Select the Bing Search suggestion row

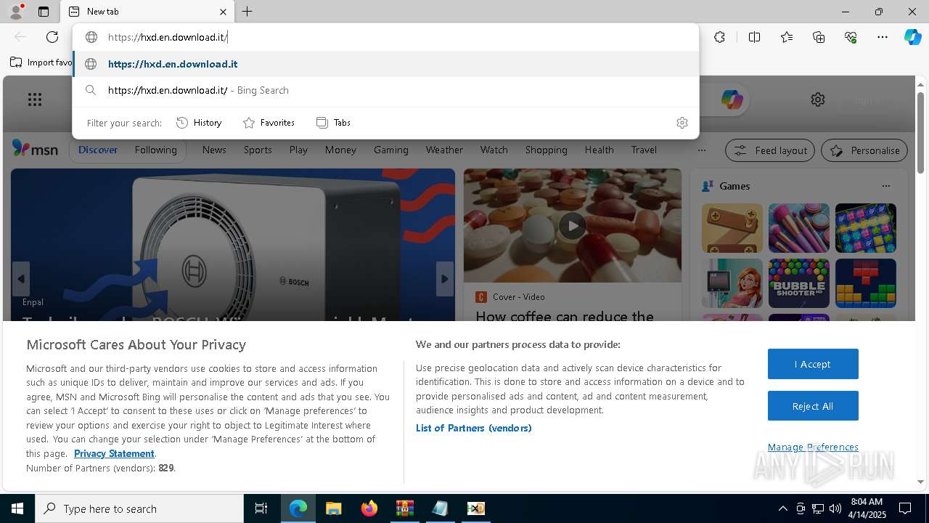pos(385,90)
